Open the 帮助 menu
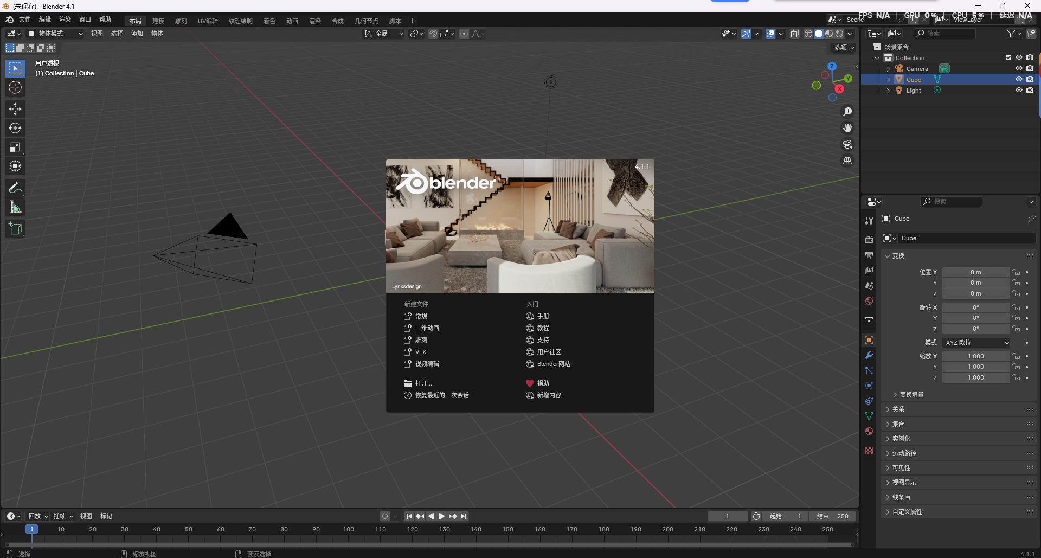The height and width of the screenshot is (558, 1041). coord(105,19)
